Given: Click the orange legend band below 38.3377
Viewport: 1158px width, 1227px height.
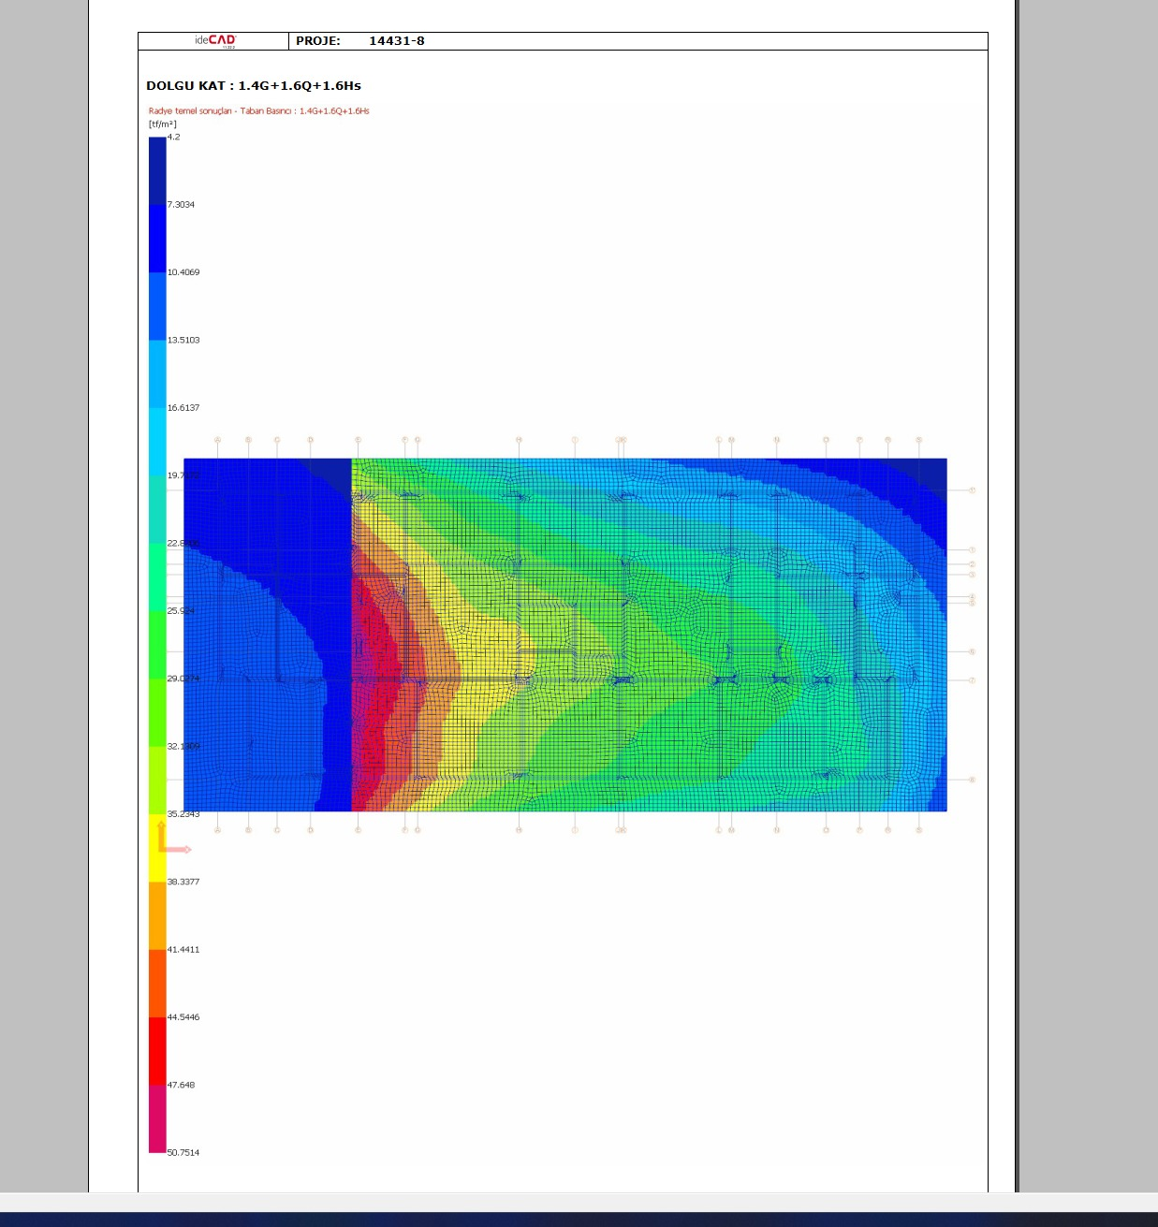Looking at the screenshot, I should pos(157,915).
